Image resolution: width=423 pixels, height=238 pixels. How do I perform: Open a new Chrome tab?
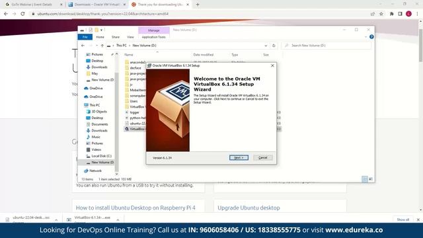(198, 5)
